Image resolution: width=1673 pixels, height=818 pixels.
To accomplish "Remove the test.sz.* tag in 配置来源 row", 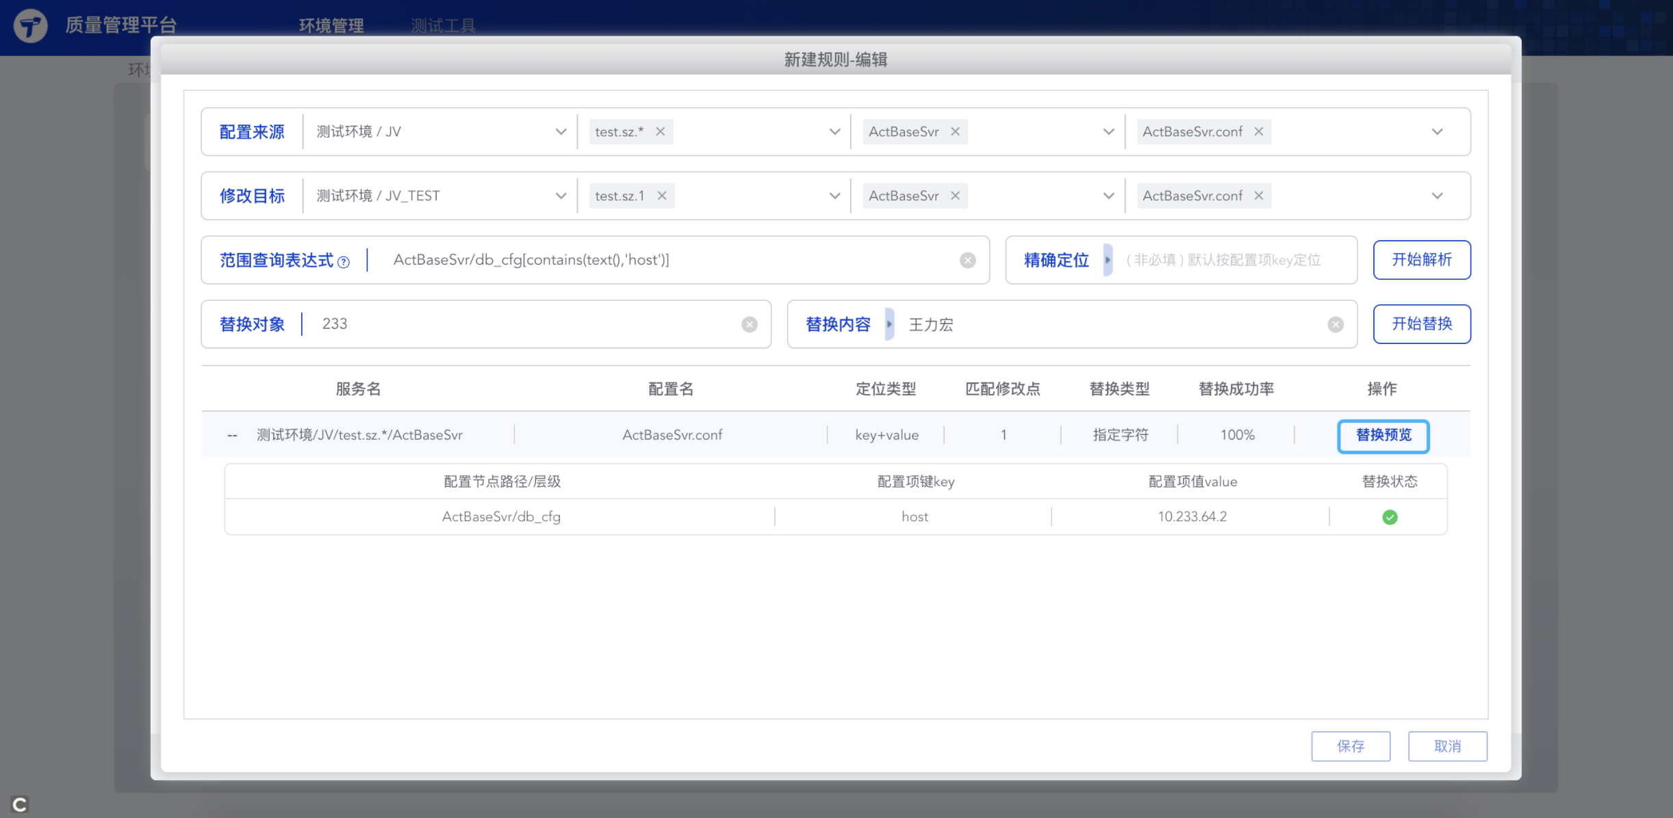I will point(660,131).
